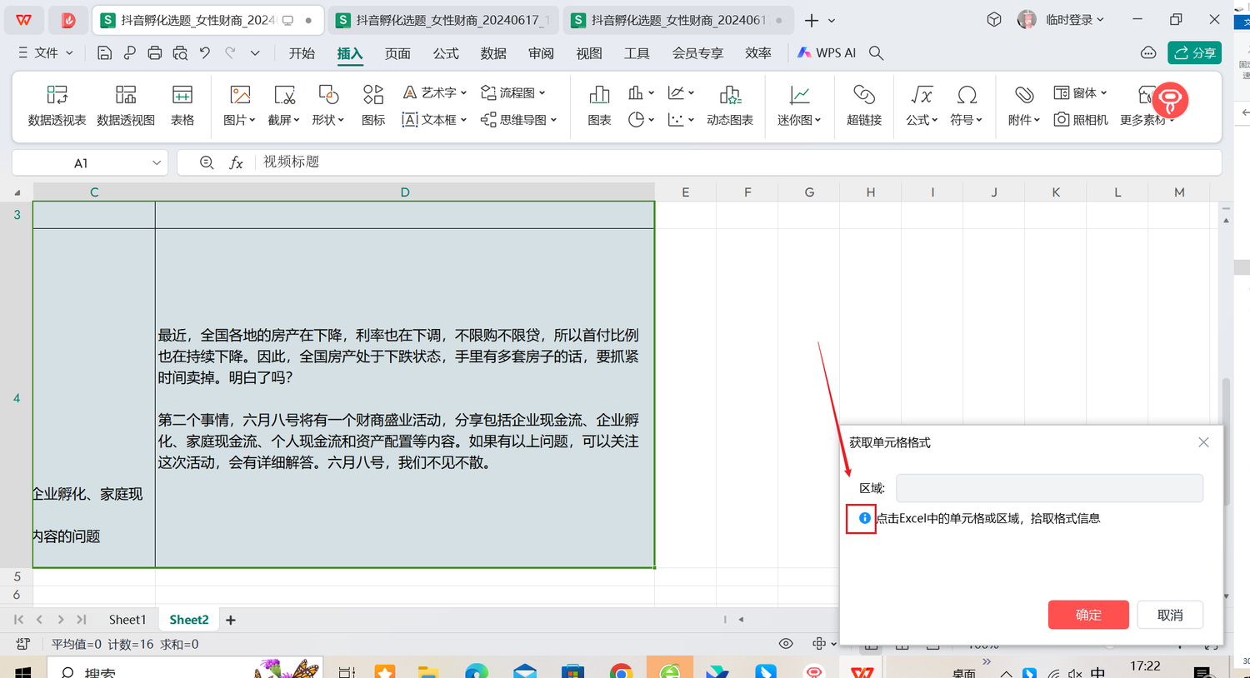This screenshot has height=678, width=1250.
Task: Click the 确定 confirm button
Action: tap(1087, 615)
